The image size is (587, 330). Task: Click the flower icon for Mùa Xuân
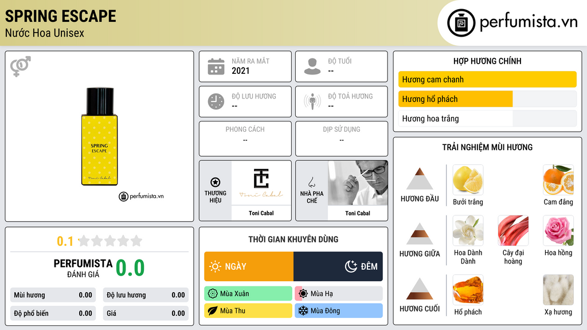click(213, 294)
